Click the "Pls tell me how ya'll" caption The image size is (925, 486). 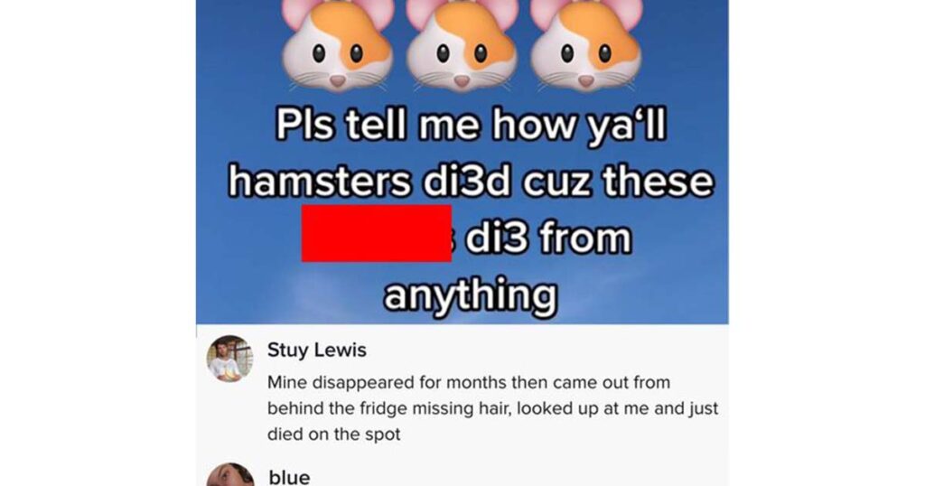(471, 125)
